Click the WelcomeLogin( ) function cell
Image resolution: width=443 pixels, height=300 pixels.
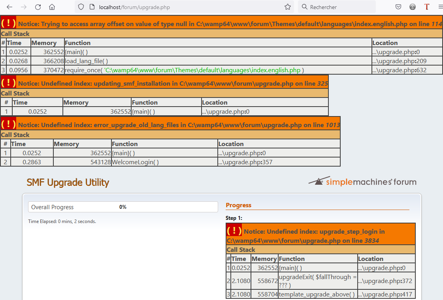click(x=164, y=162)
